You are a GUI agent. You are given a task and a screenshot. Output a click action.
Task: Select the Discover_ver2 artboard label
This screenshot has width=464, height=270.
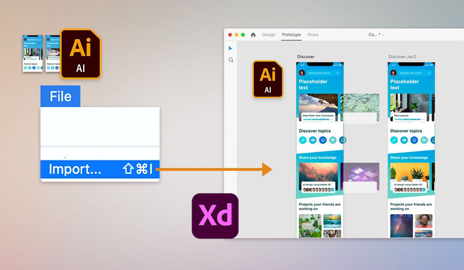tap(402, 56)
